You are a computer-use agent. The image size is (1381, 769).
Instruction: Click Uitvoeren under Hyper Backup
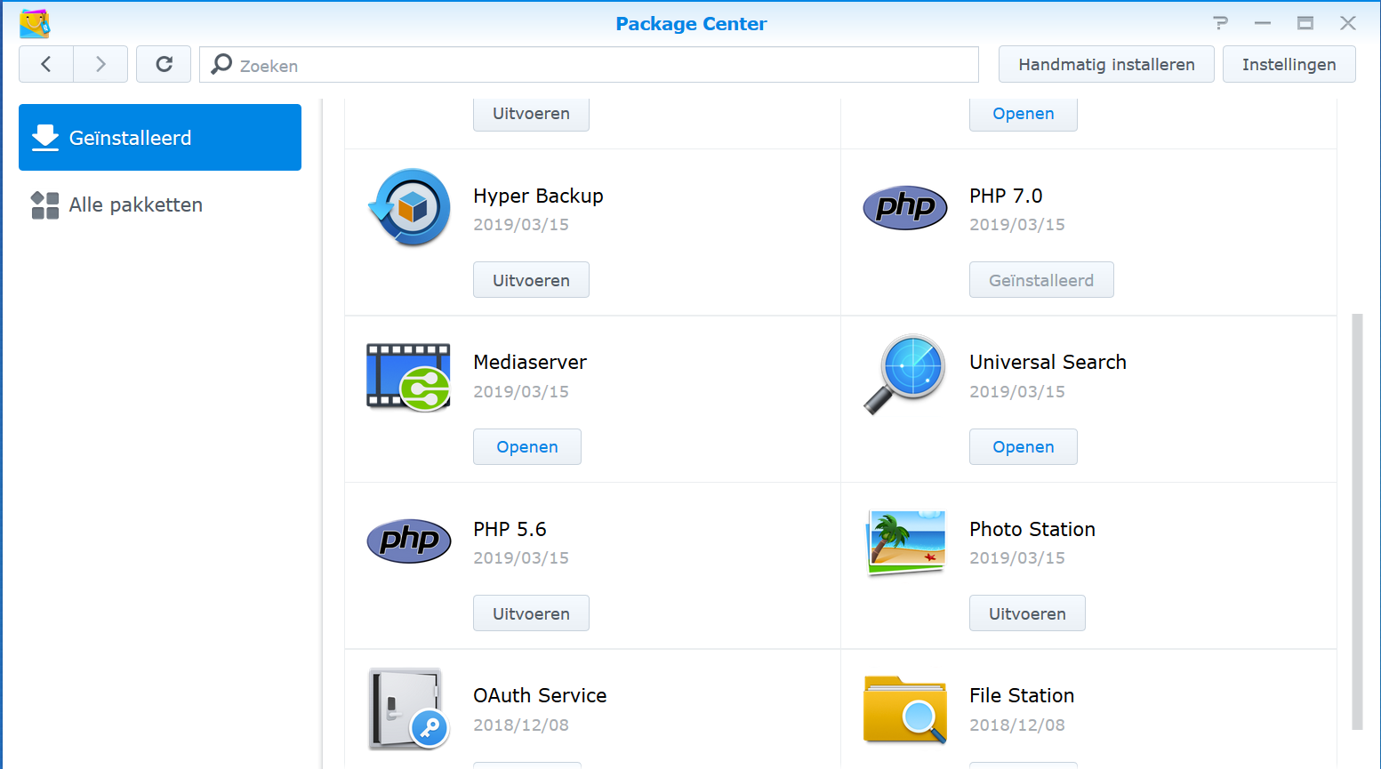click(531, 280)
